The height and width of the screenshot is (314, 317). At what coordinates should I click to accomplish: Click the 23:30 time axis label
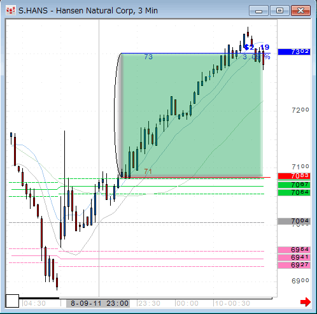[x=149, y=303]
